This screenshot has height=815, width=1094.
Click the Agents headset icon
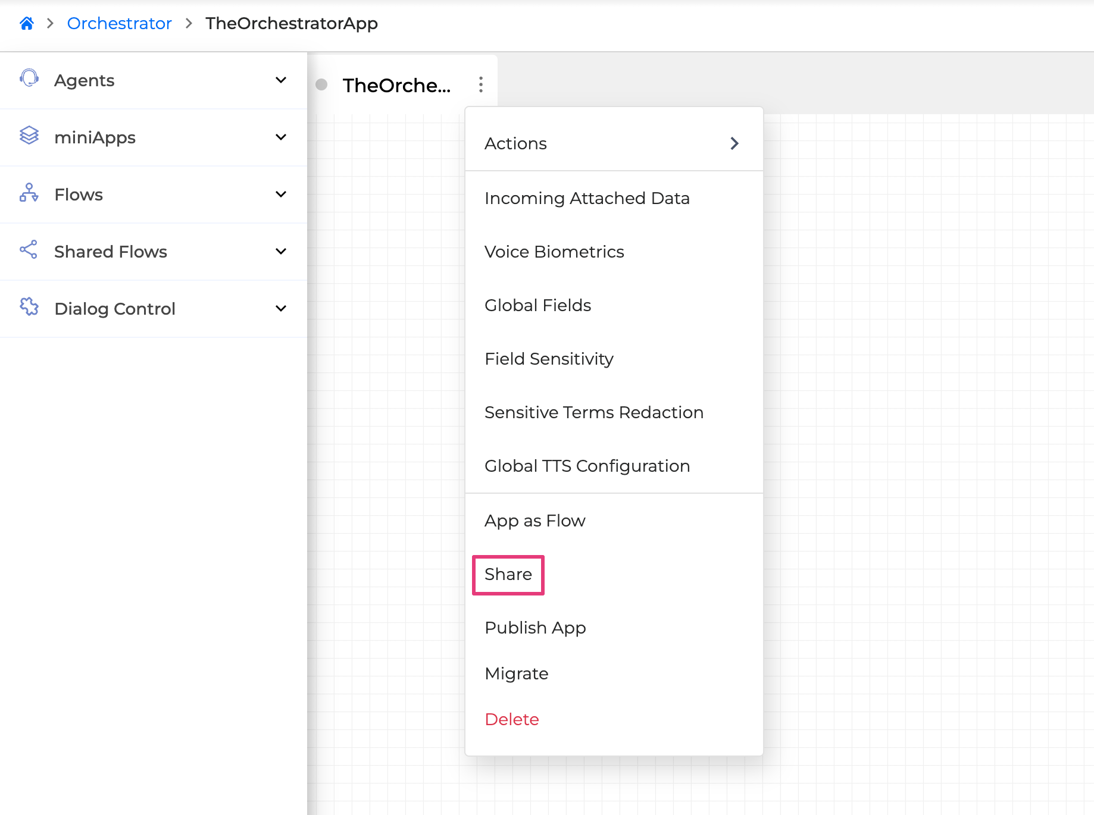click(29, 79)
